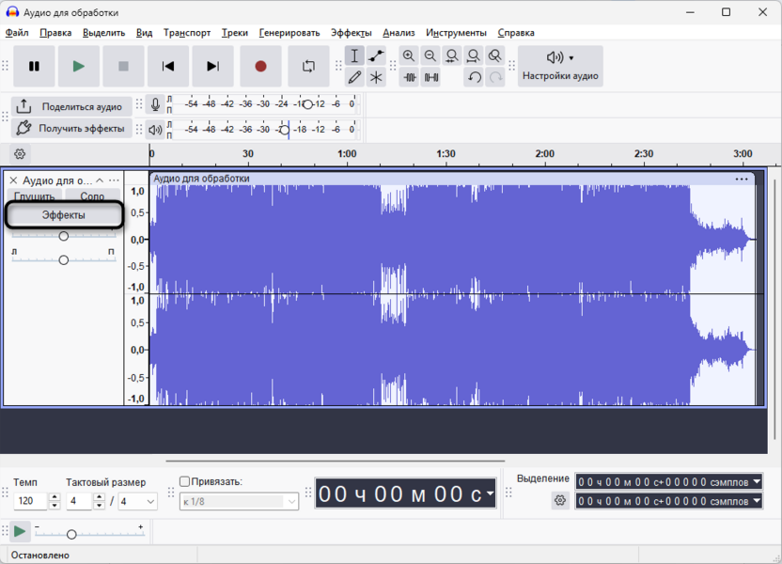Click the Темп value field
Screen dimensions: 782x564
(x=31, y=501)
